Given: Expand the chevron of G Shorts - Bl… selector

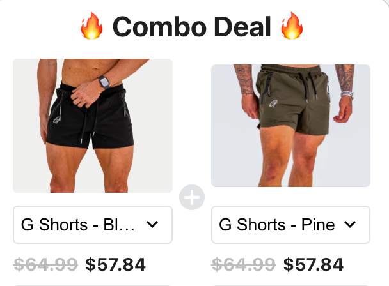Looking at the screenshot, I should pyautogui.click(x=152, y=224).
